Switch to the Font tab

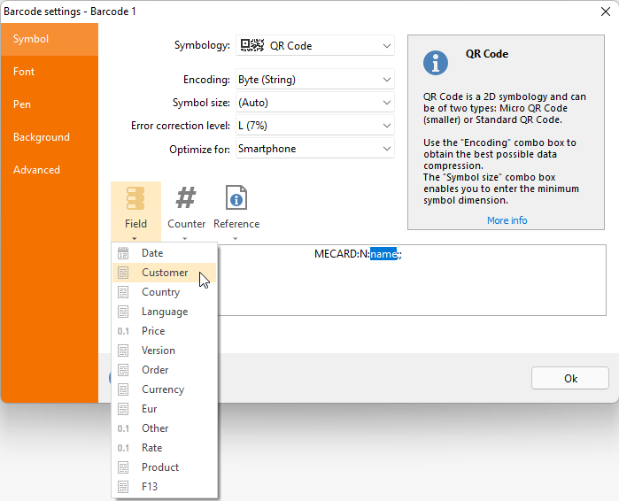tap(25, 72)
